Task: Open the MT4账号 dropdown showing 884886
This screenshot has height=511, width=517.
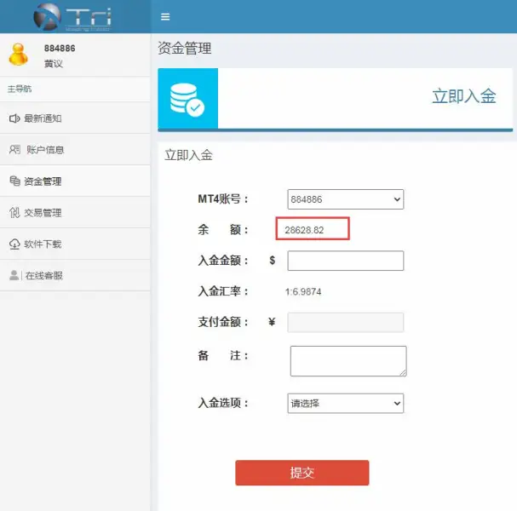Action: click(346, 199)
